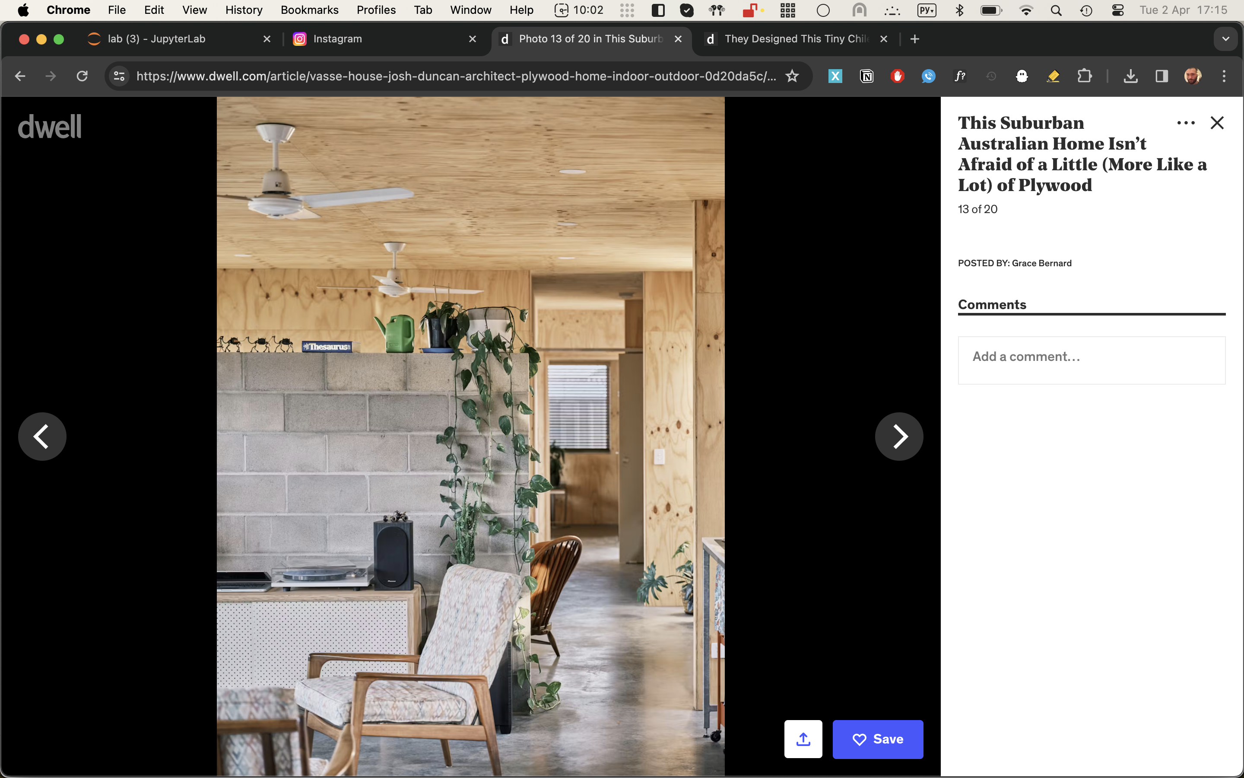Click the Add a comment field
1244x778 pixels.
pos(1091,360)
